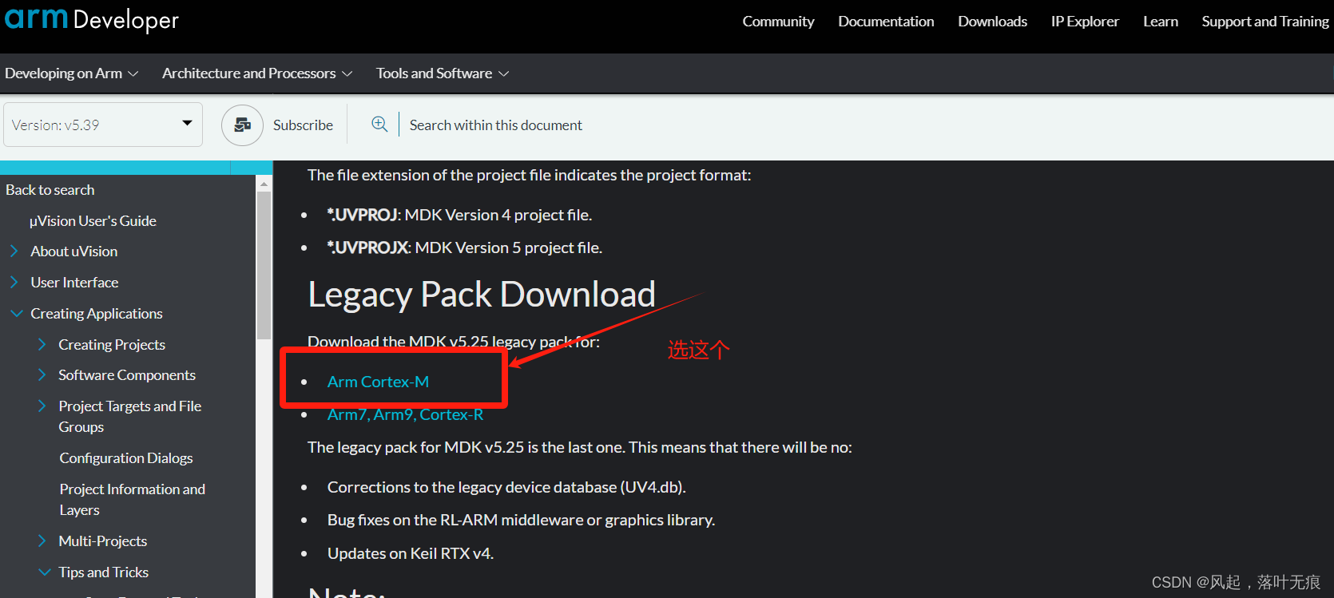1334x598 pixels.
Task: Open the Documentation nav item
Action: pos(886,22)
